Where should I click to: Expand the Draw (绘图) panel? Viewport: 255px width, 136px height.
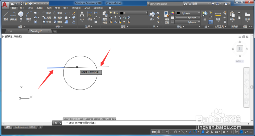coord(21,26)
